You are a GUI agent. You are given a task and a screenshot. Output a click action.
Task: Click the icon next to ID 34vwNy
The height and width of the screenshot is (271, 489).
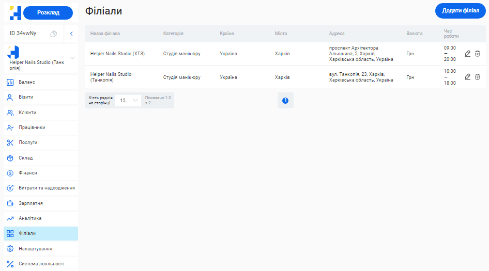coord(53,34)
